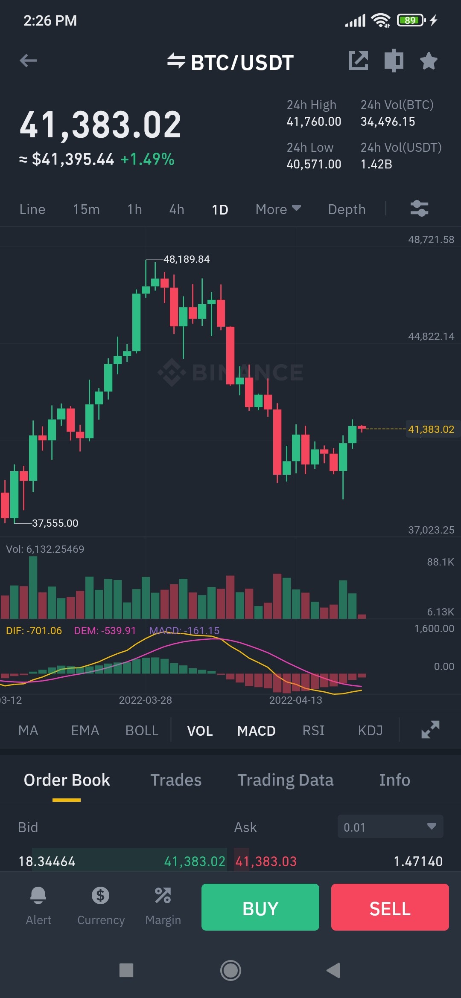The height and width of the screenshot is (998, 461).
Task: Switch trading pair via BTC/USDT title
Action: coord(230,62)
